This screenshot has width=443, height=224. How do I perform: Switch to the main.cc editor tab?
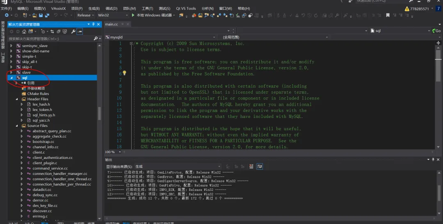pos(112,24)
